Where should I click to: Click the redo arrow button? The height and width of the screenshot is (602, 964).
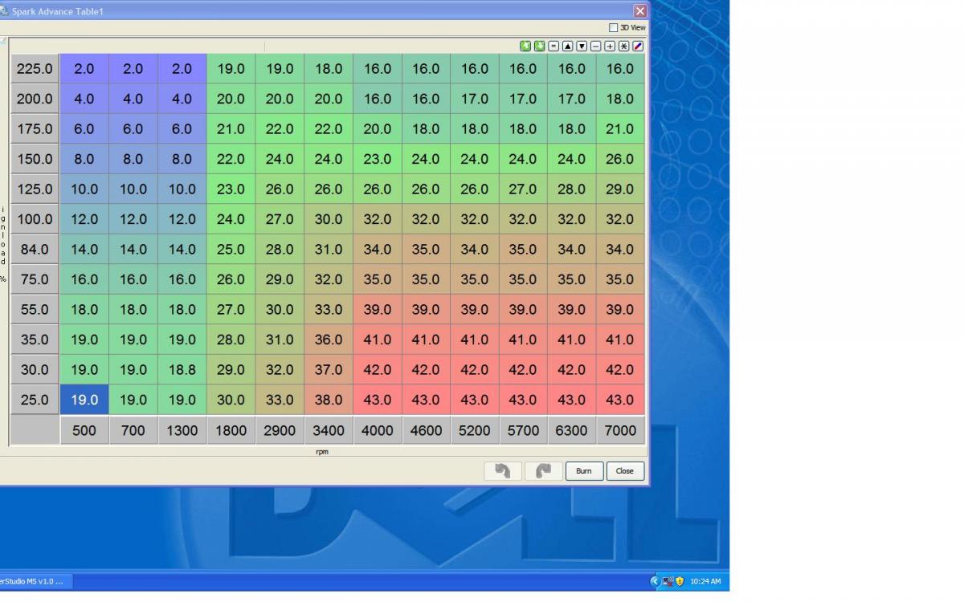pyautogui.click(x=543, y=471)
